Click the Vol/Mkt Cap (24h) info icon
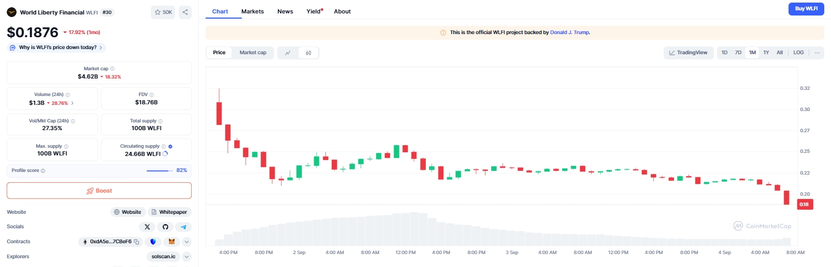This screenshot has width=831, height=267. click(x=73, y=121)
